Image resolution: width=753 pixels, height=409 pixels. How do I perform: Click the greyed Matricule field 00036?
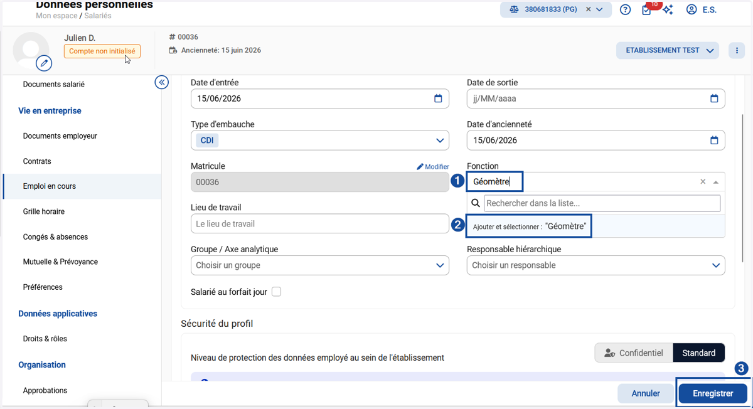pyautogui.click(x=320, y=182)
